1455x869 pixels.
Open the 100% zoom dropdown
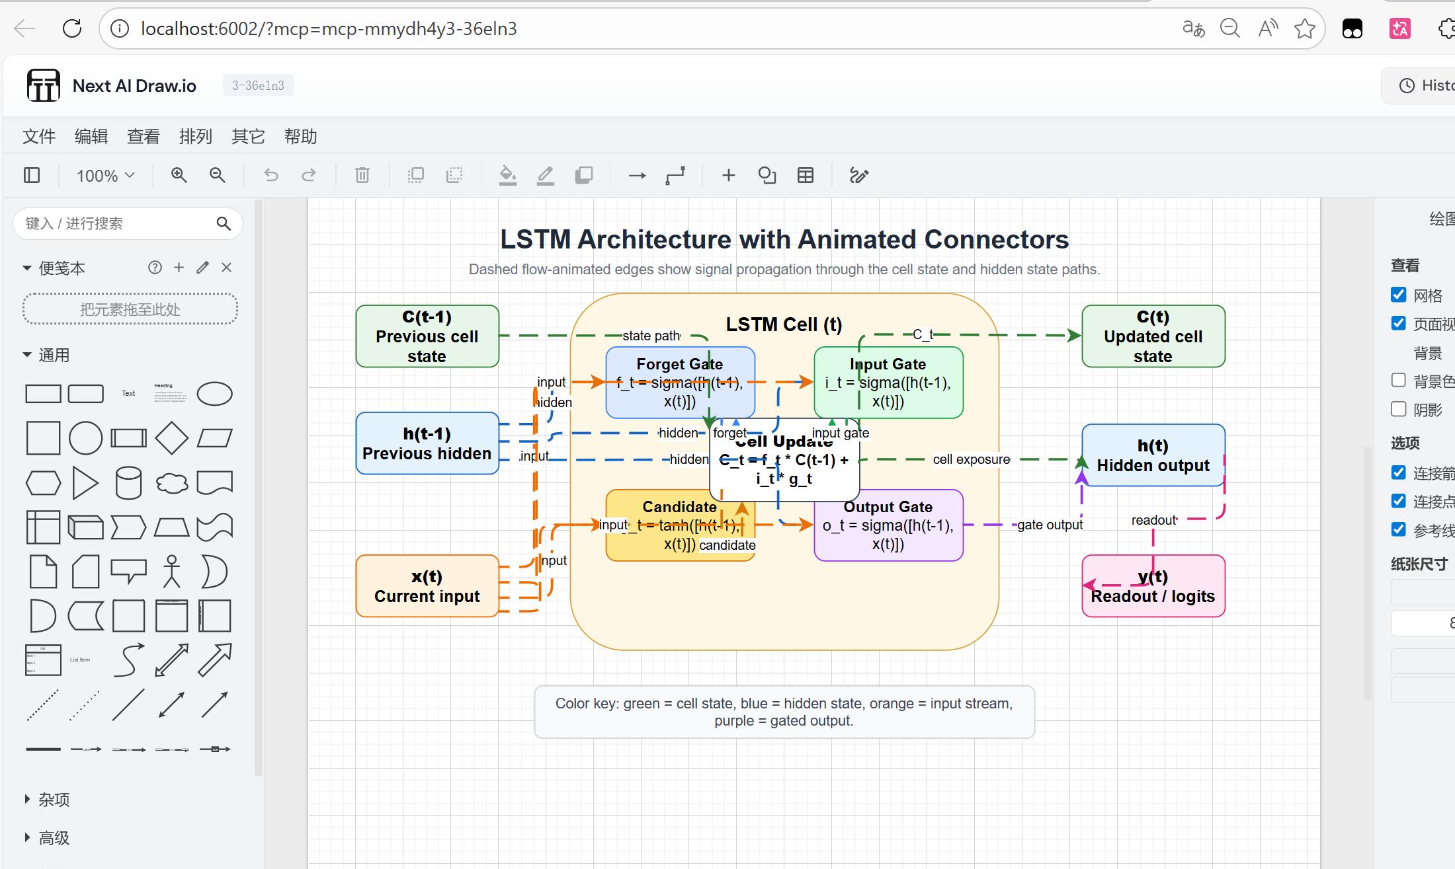point(105,175)
